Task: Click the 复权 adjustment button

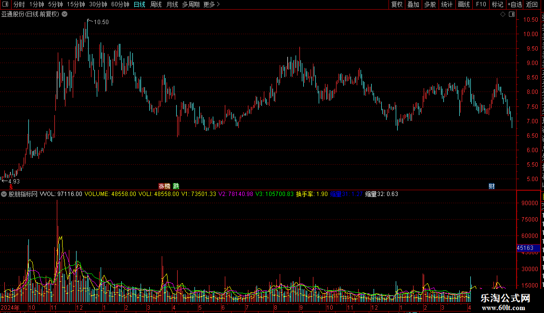Action: pyautogui.click(x=397, y=4)
